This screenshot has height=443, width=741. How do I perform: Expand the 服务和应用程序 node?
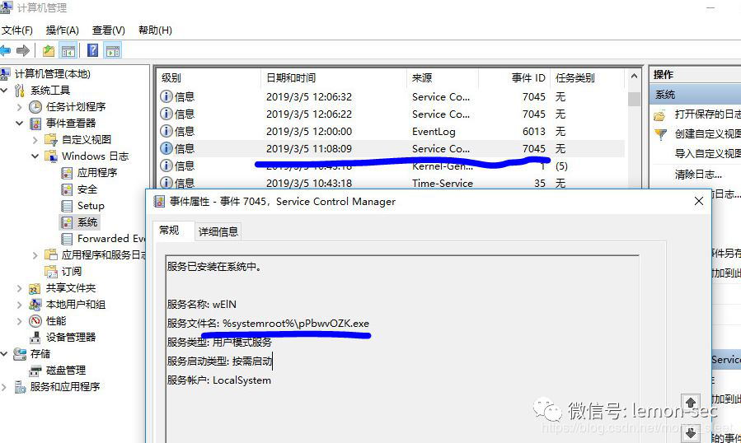click(x=4, y=387)
